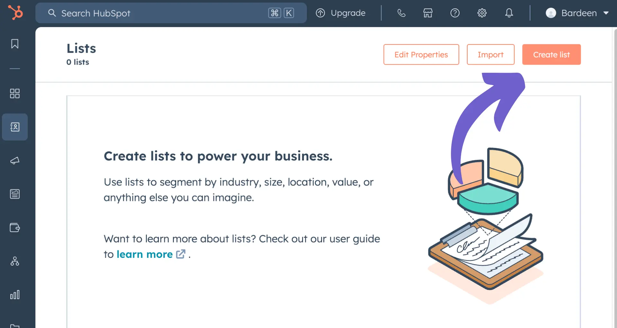Click the Upgrade button in top bar
This screenshot has width=617, height=328.
[x=341, y=13]
